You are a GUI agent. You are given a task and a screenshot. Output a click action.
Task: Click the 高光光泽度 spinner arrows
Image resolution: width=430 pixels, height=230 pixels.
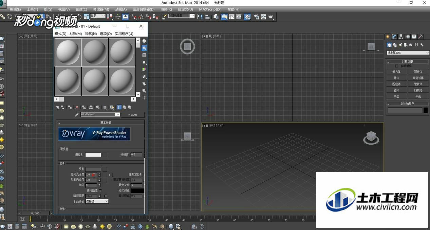99,175
